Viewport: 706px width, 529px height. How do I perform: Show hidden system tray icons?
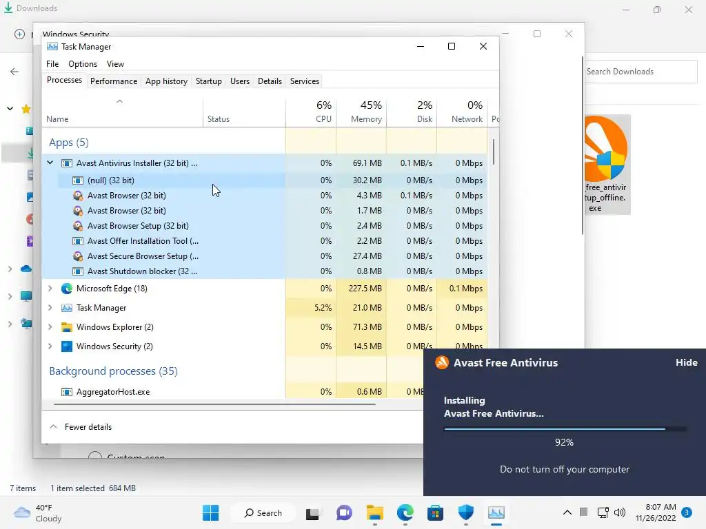click(567, 512)
